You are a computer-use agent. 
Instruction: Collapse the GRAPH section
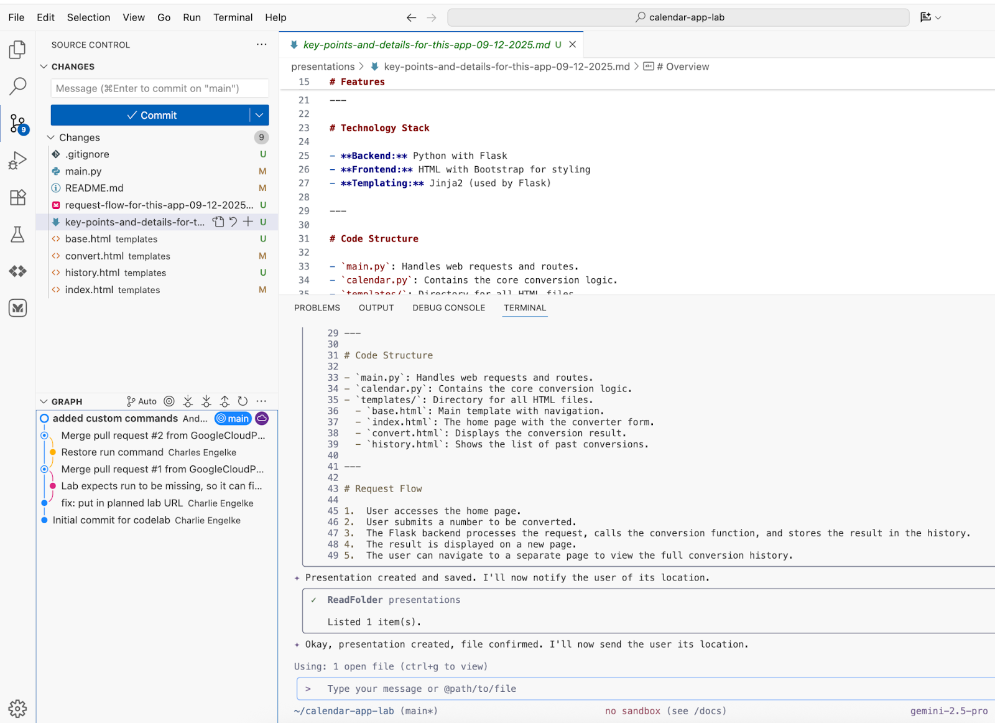[44, 401]
